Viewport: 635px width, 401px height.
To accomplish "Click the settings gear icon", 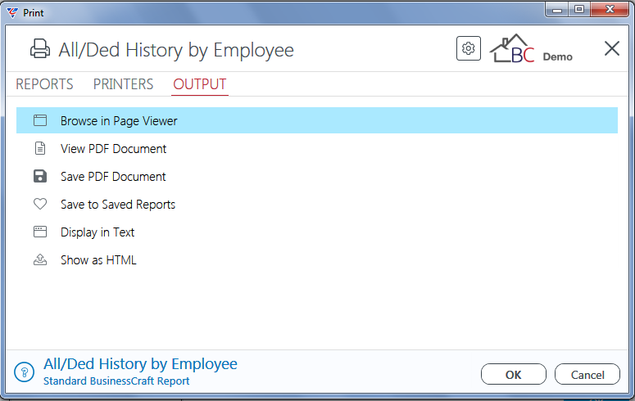I will pyautogui.click(x=469, y=48).
